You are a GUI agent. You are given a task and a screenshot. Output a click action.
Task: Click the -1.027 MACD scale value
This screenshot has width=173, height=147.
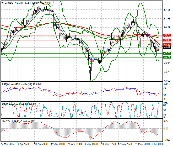[167, 140]
